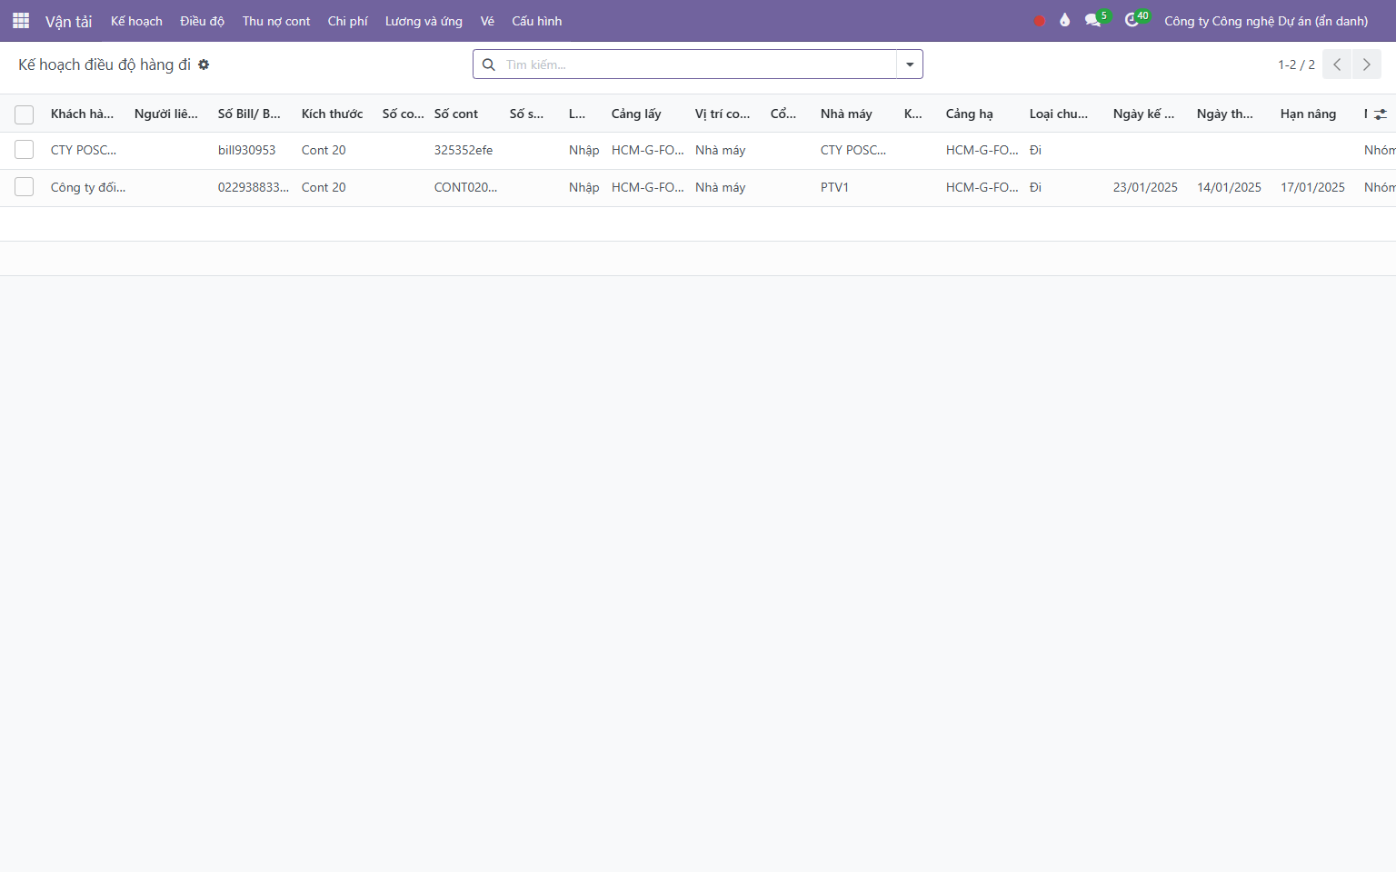
Task: Tick the select-all header checkbox
Action: click(25, 114)
